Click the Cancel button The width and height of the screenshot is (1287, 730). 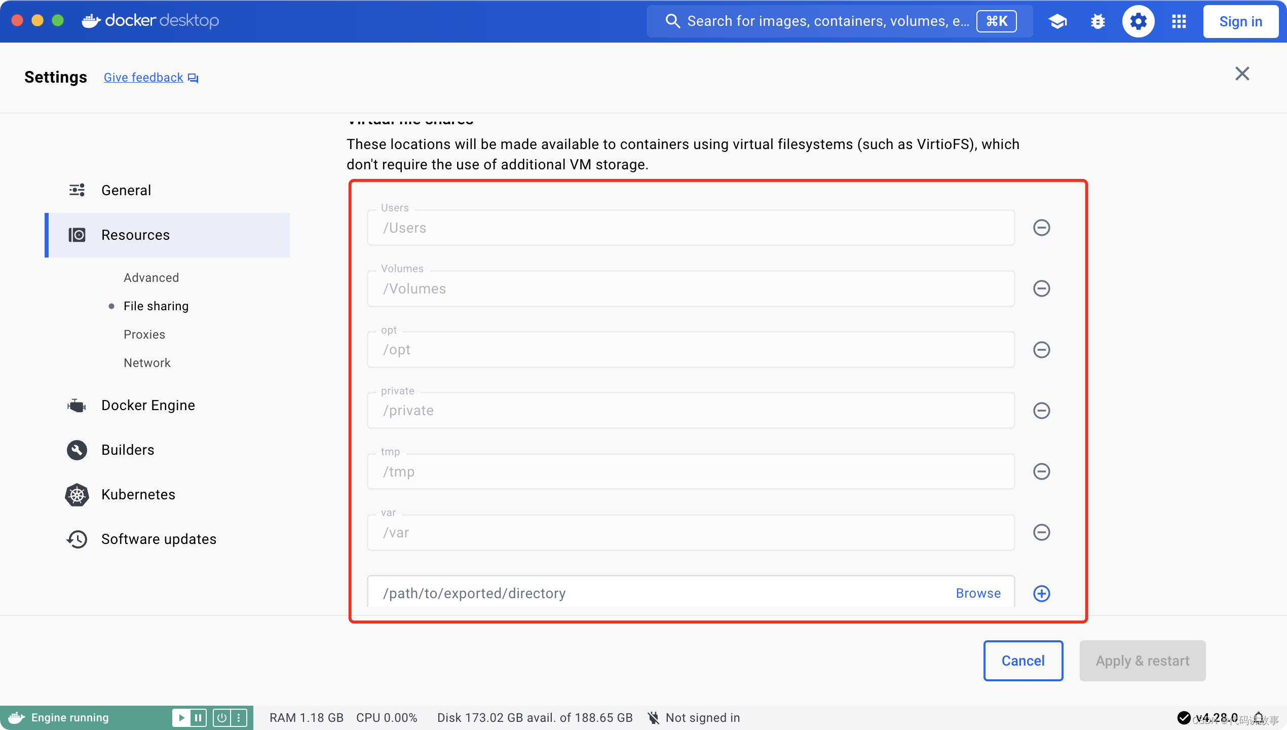(x=1023, y=661)
